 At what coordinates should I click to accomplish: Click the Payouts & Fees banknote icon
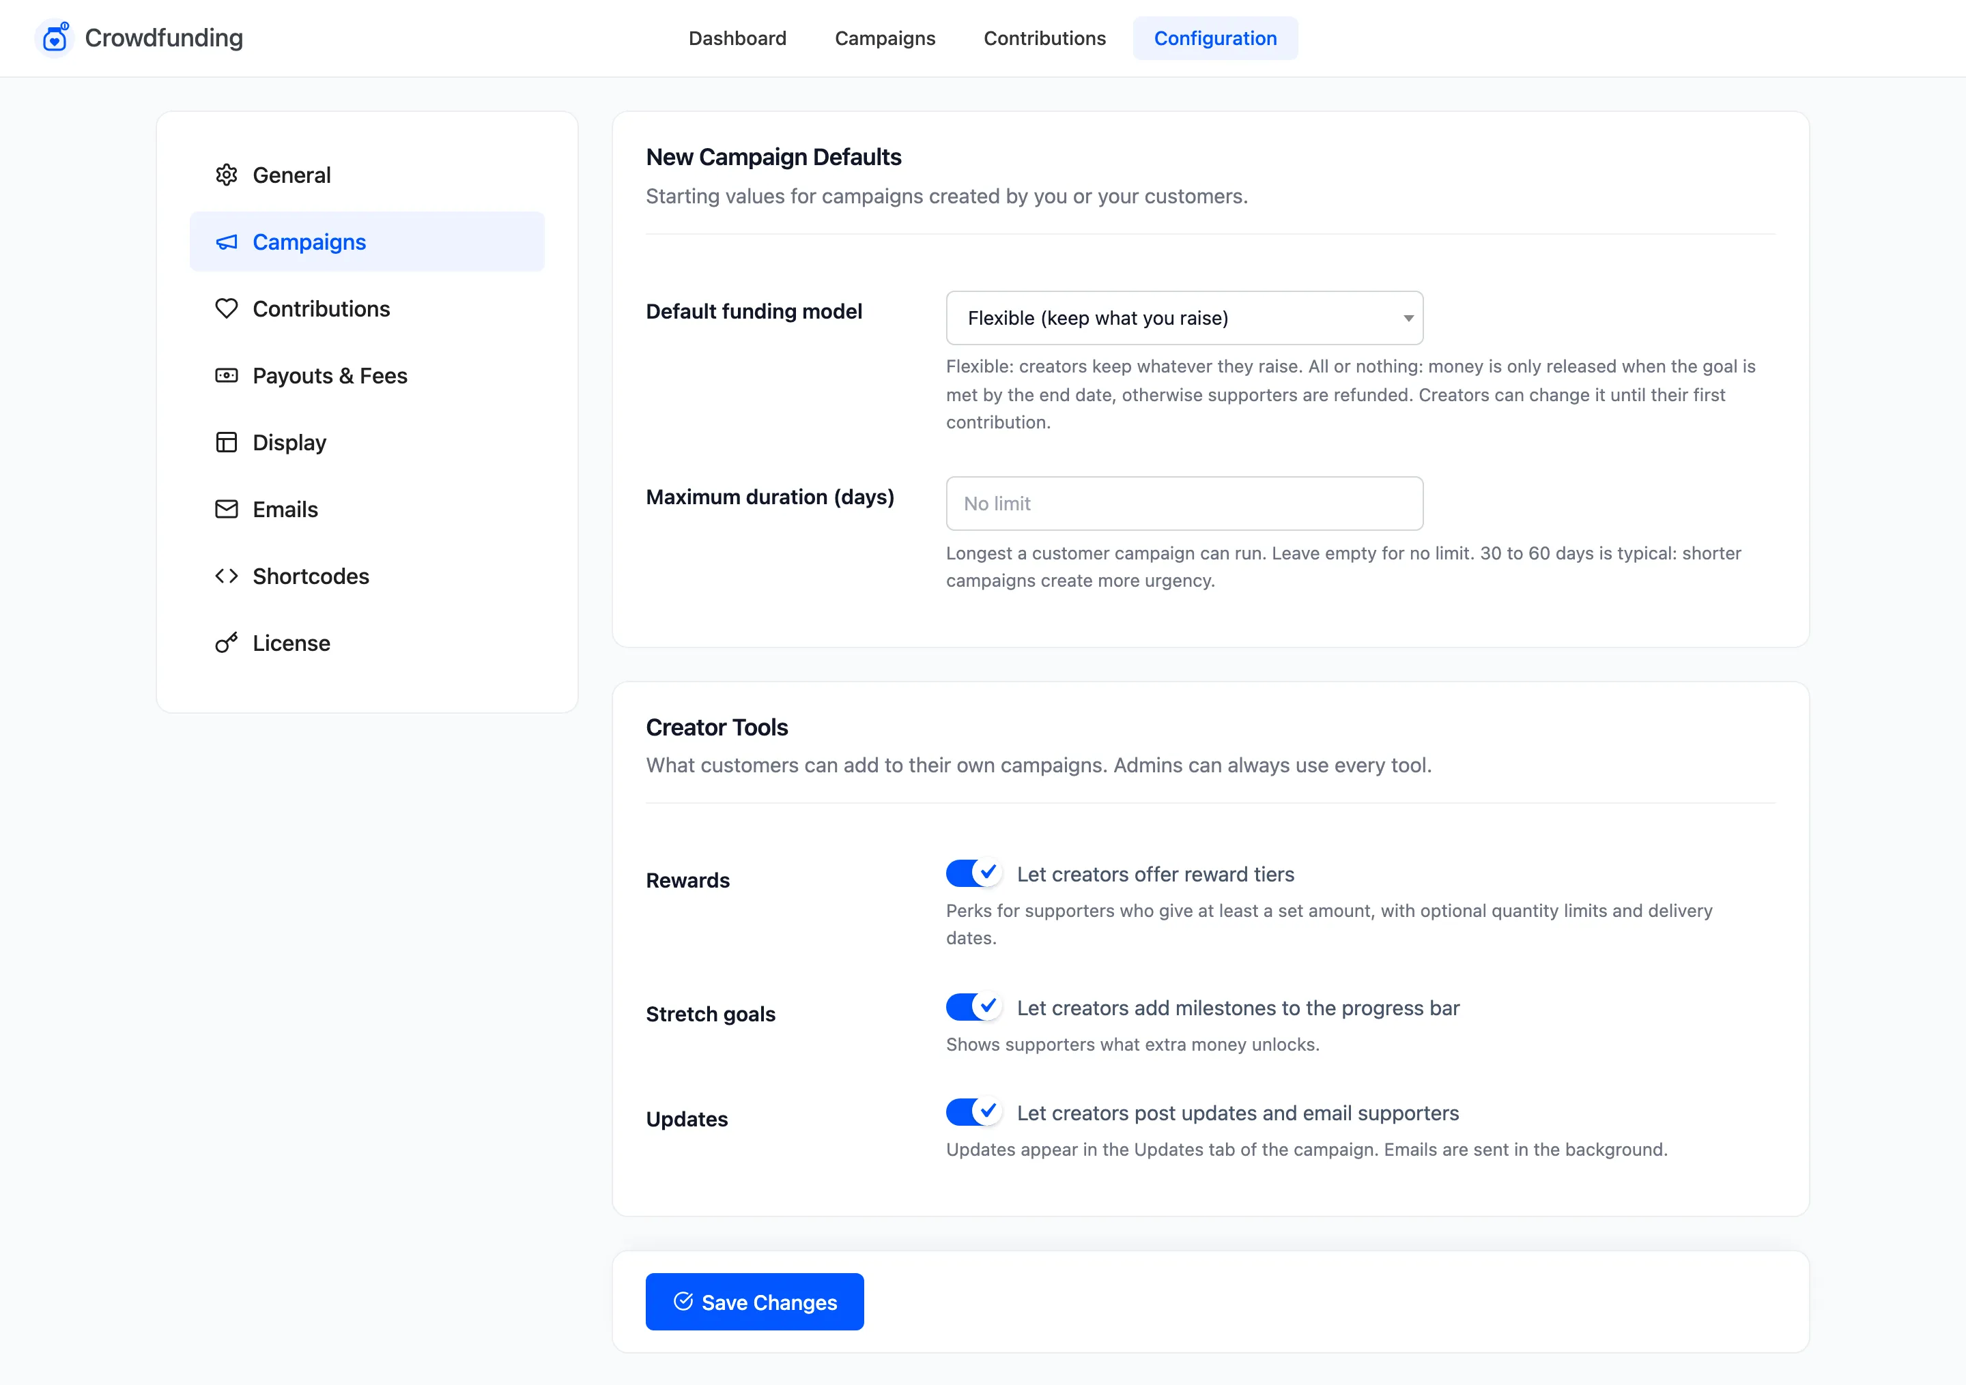tap(226, 375)
